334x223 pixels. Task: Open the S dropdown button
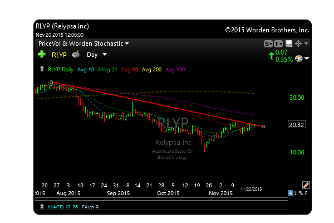pos(268,43)
